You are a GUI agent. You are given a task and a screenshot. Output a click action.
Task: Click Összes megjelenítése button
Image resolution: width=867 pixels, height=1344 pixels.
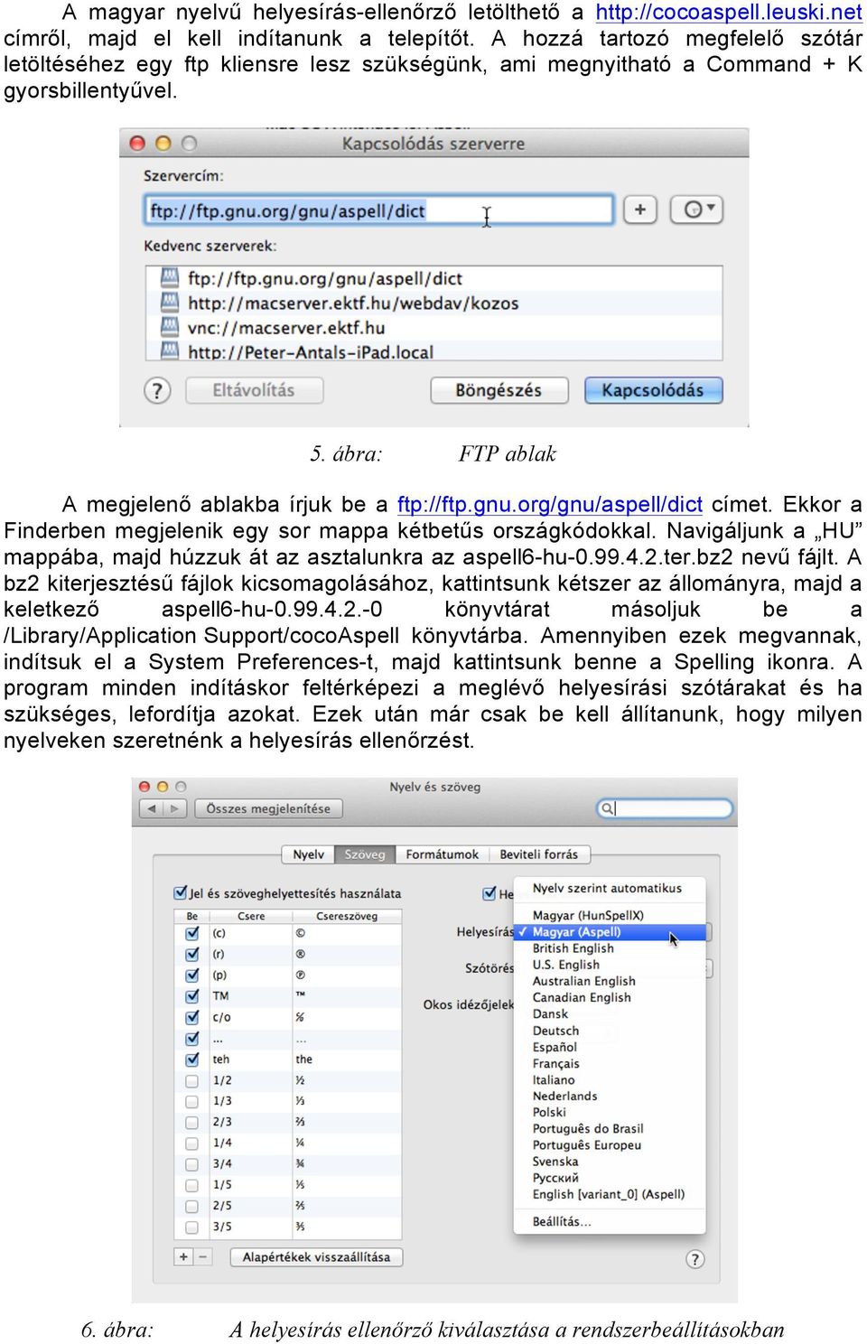point(268,808)
